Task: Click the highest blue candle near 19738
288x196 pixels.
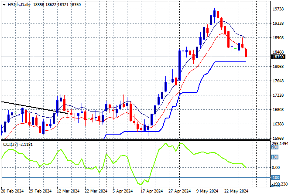Action: [x=215, y=14]
